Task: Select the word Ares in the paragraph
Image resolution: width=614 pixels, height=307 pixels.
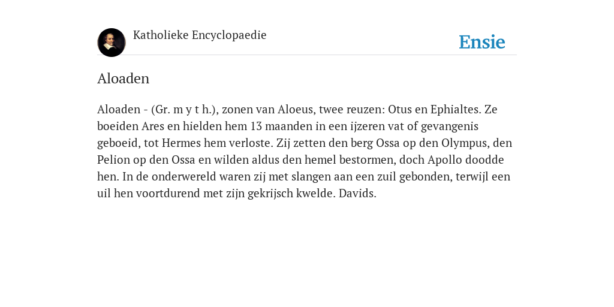Action: pyautogui.click(x=153, y=126)
